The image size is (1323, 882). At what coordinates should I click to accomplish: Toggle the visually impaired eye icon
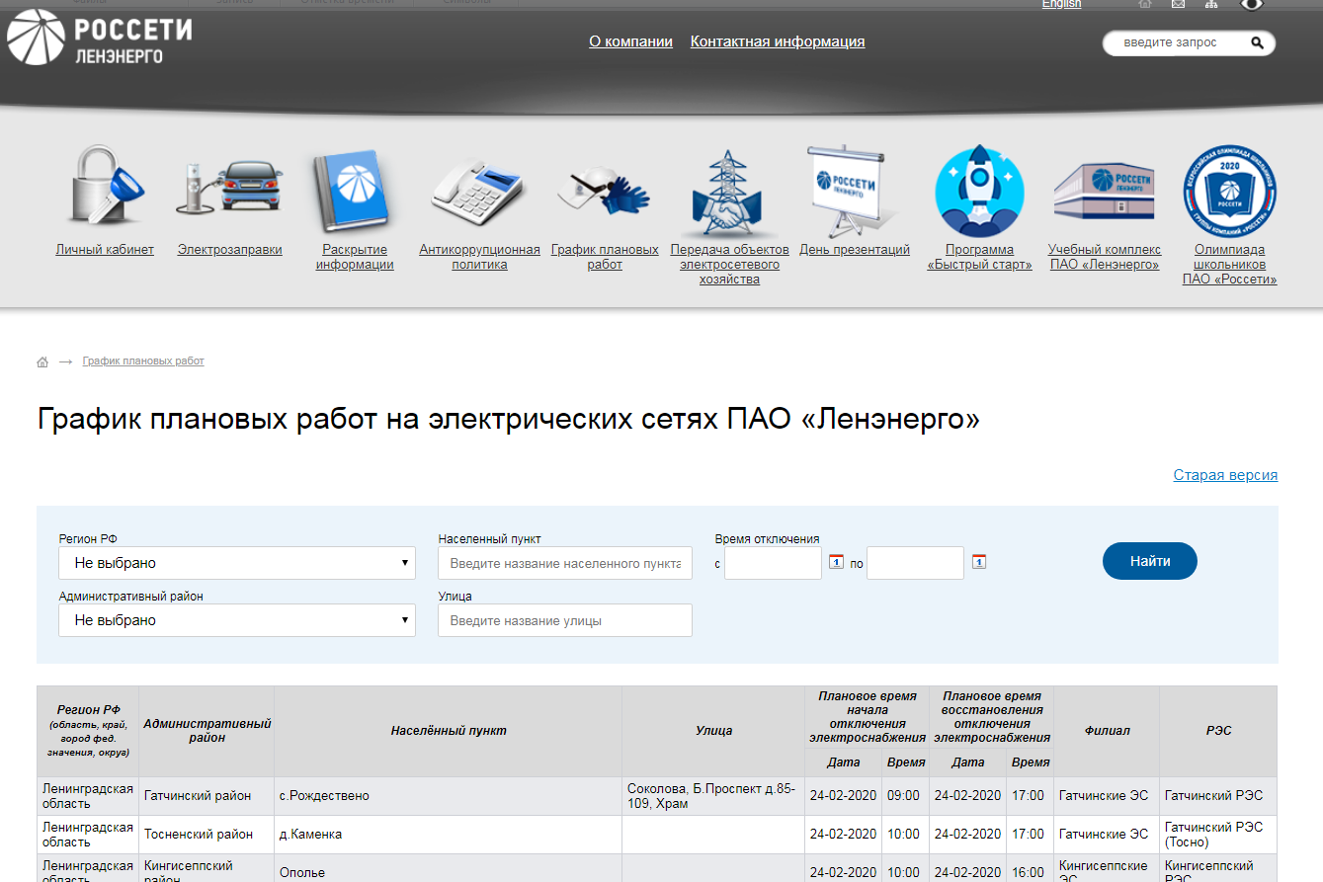(1252, 5)
